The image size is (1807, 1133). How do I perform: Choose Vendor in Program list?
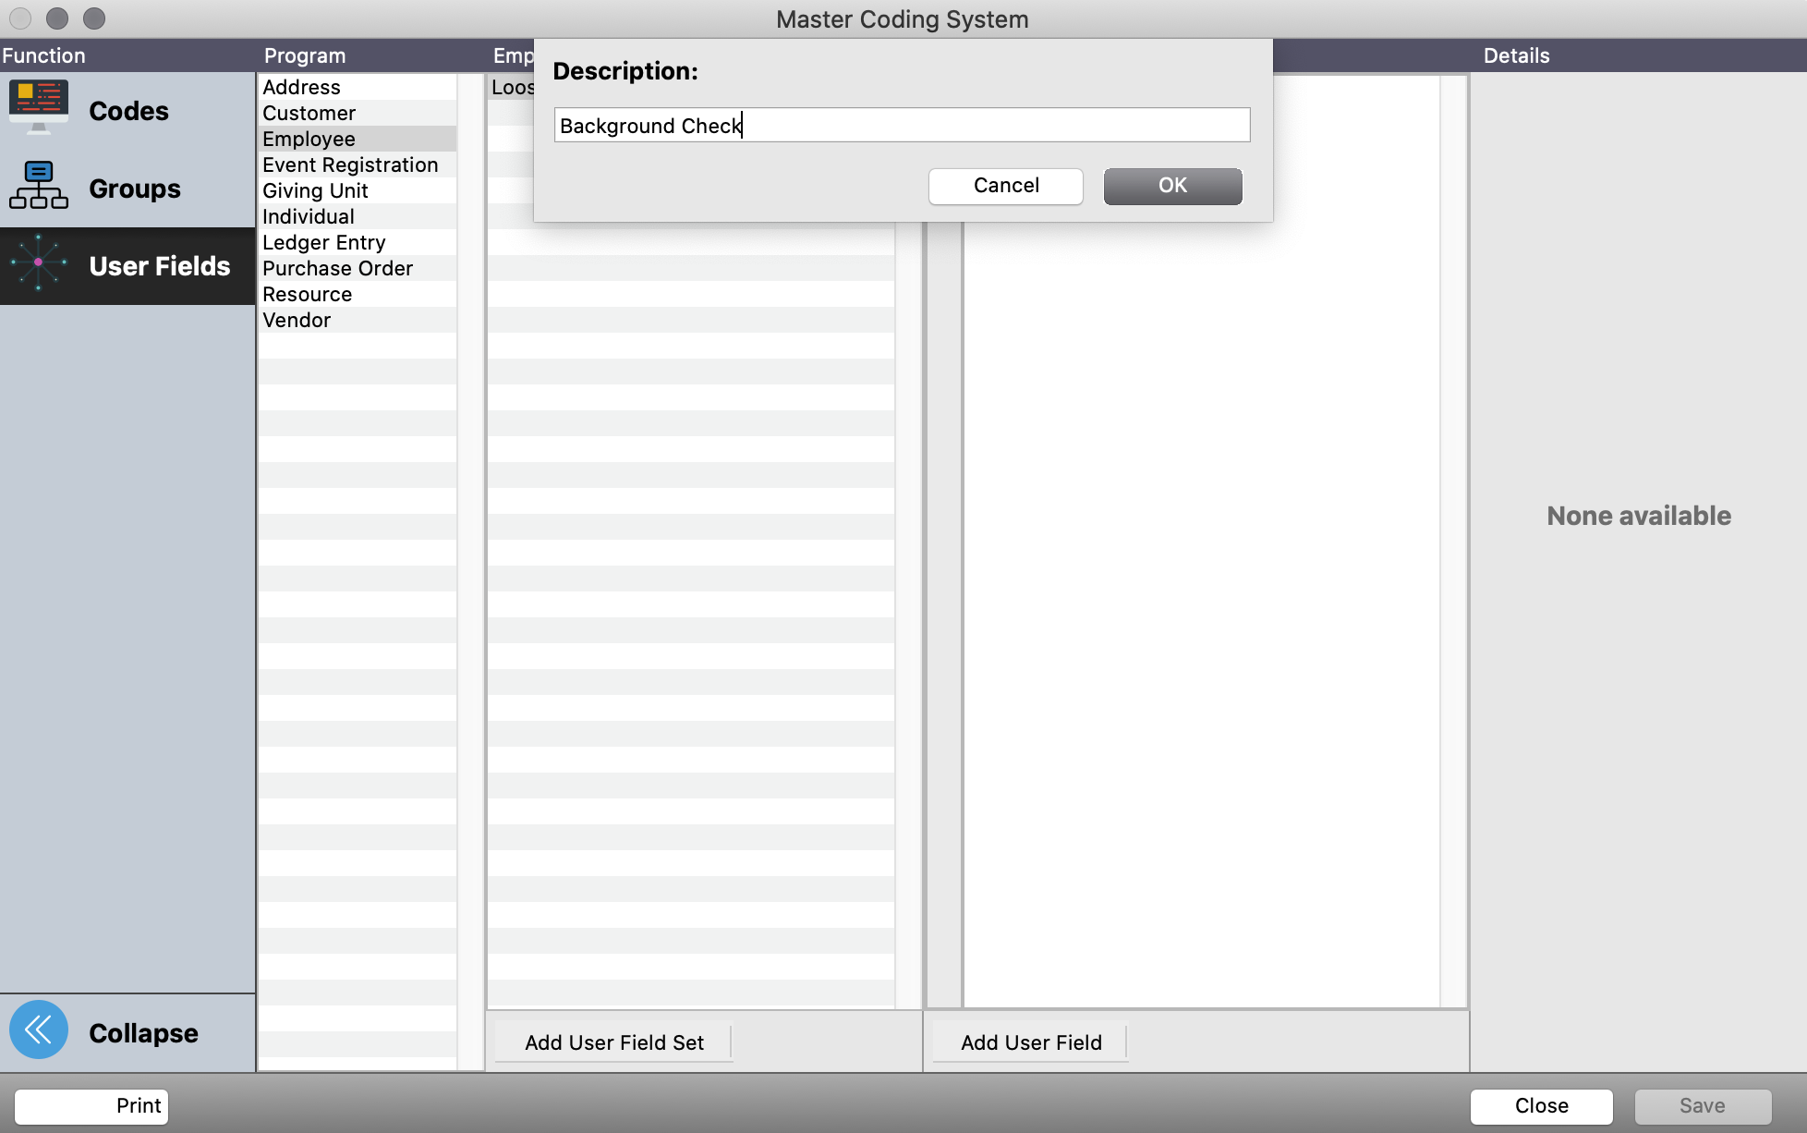click(296, 320)
